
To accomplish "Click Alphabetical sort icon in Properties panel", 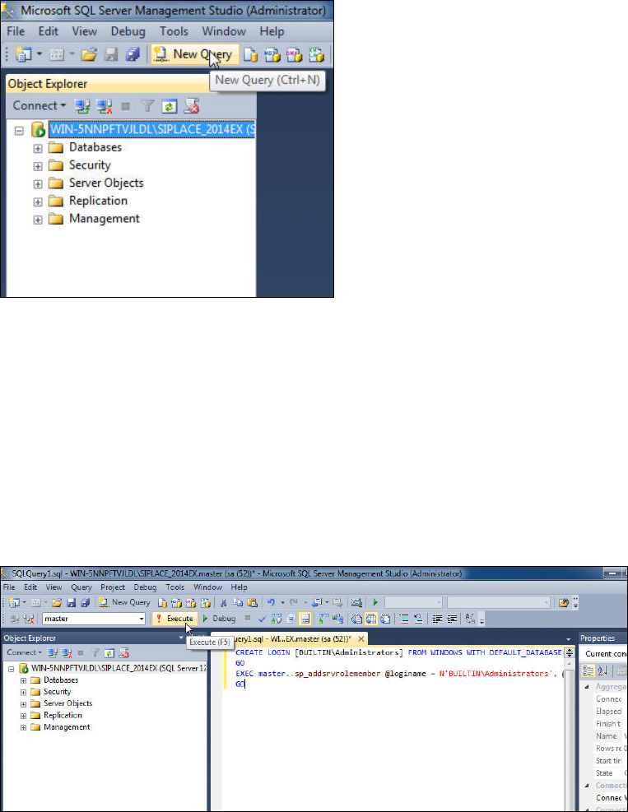I will click(x=602, y=671).
